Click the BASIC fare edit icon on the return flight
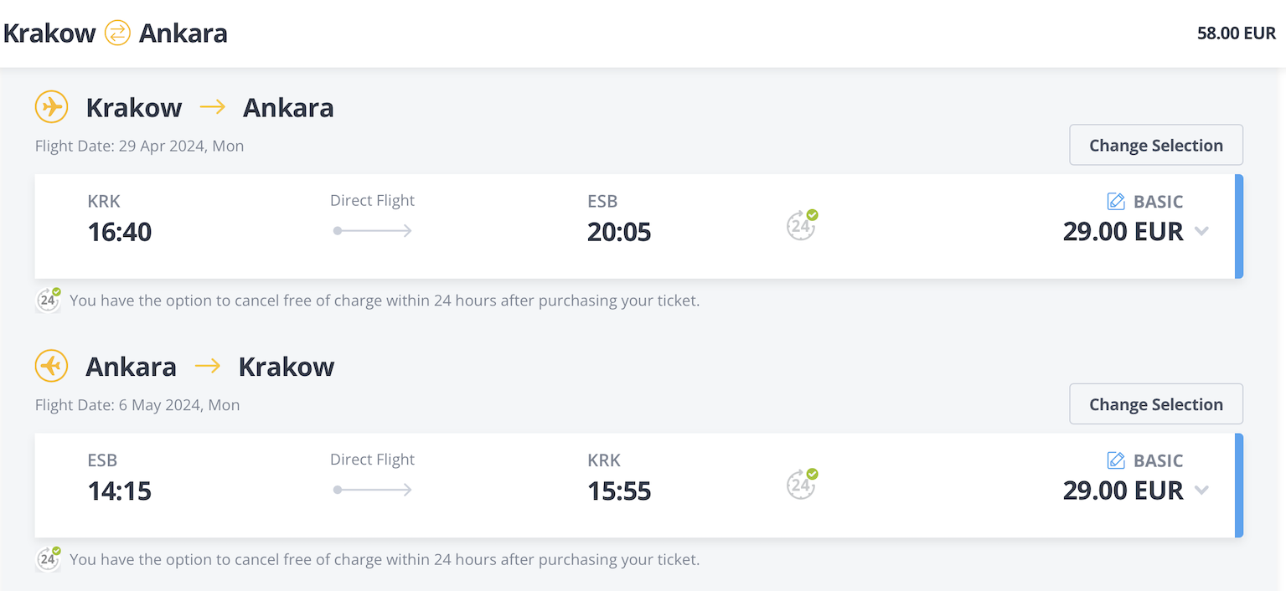The width and height of the screenshot is (1286, 591). tap(1116, 460)
